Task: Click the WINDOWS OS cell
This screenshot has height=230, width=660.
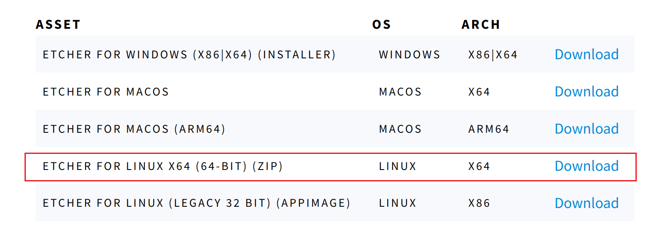Action: 410,55
